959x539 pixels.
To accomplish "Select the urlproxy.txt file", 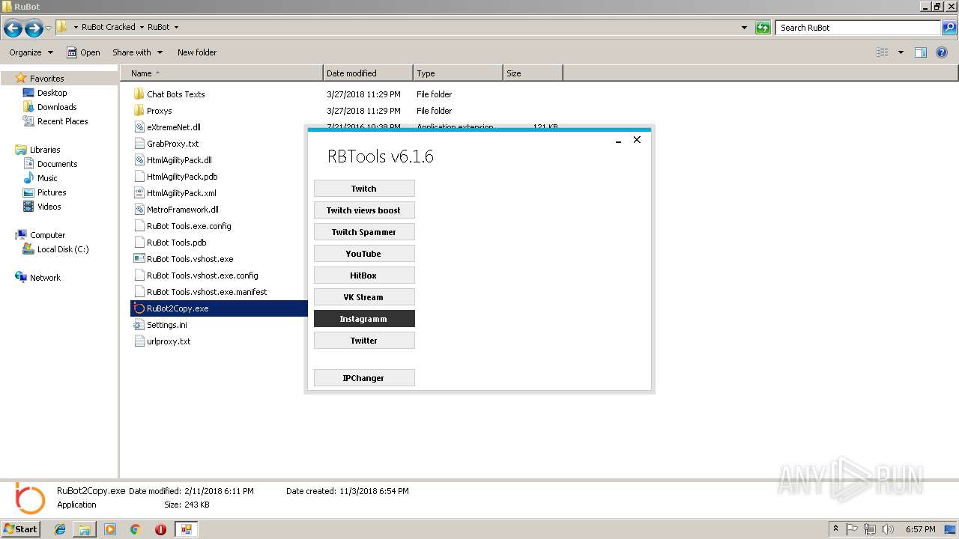I will click(169, 341).
